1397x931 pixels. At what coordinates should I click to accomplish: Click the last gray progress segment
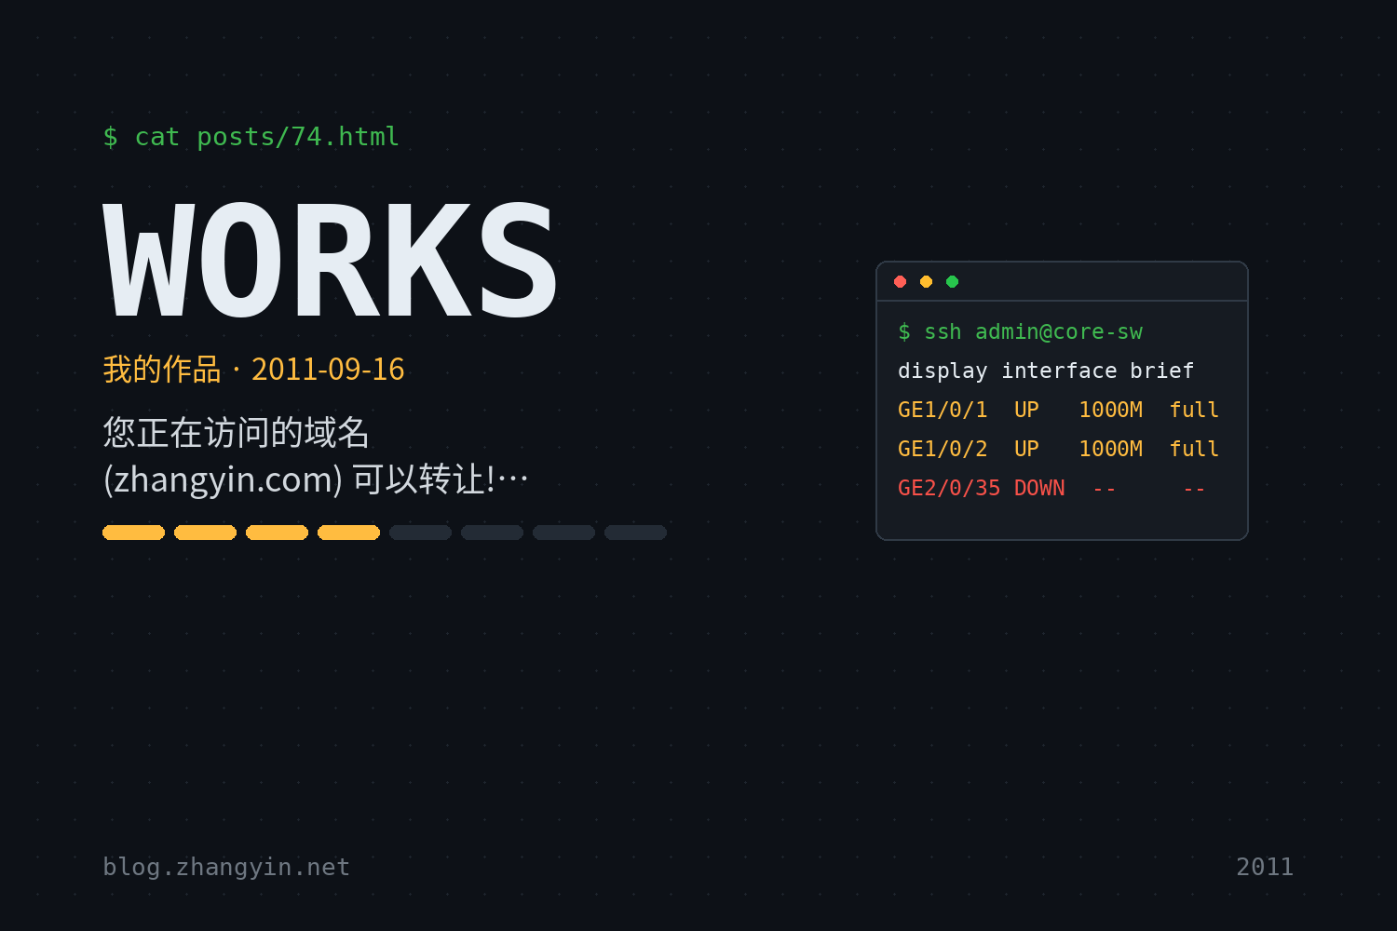click(635, 533)
